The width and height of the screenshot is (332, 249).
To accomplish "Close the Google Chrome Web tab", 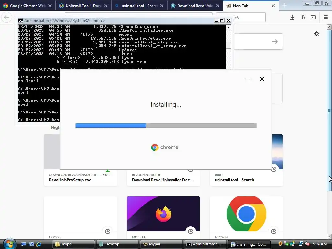I will (50, 6).
